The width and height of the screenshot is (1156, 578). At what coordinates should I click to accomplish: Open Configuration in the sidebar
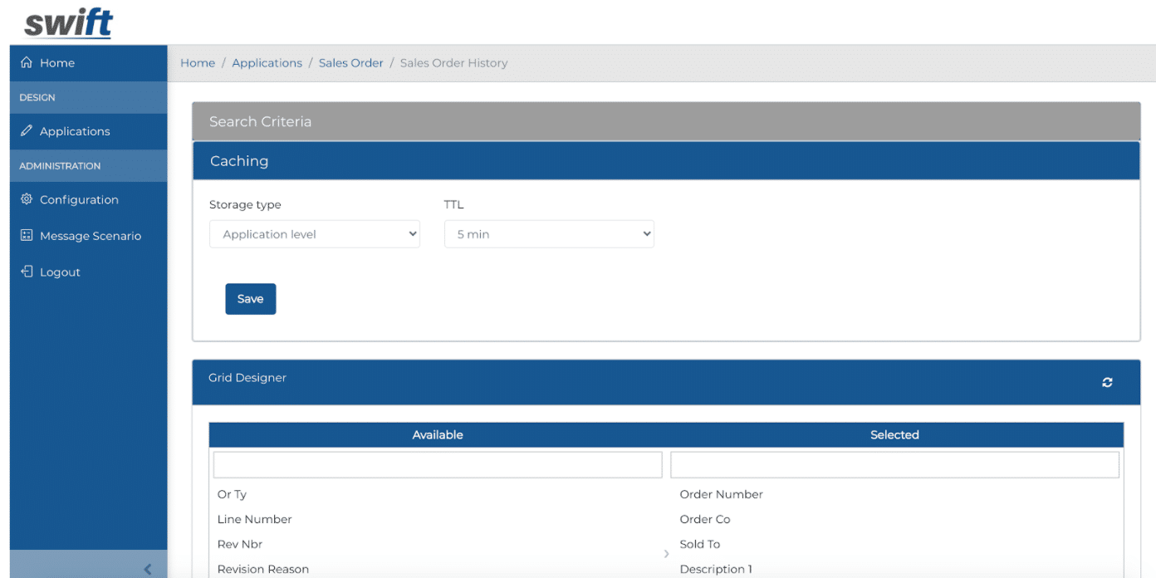click(x=89, y=199)
